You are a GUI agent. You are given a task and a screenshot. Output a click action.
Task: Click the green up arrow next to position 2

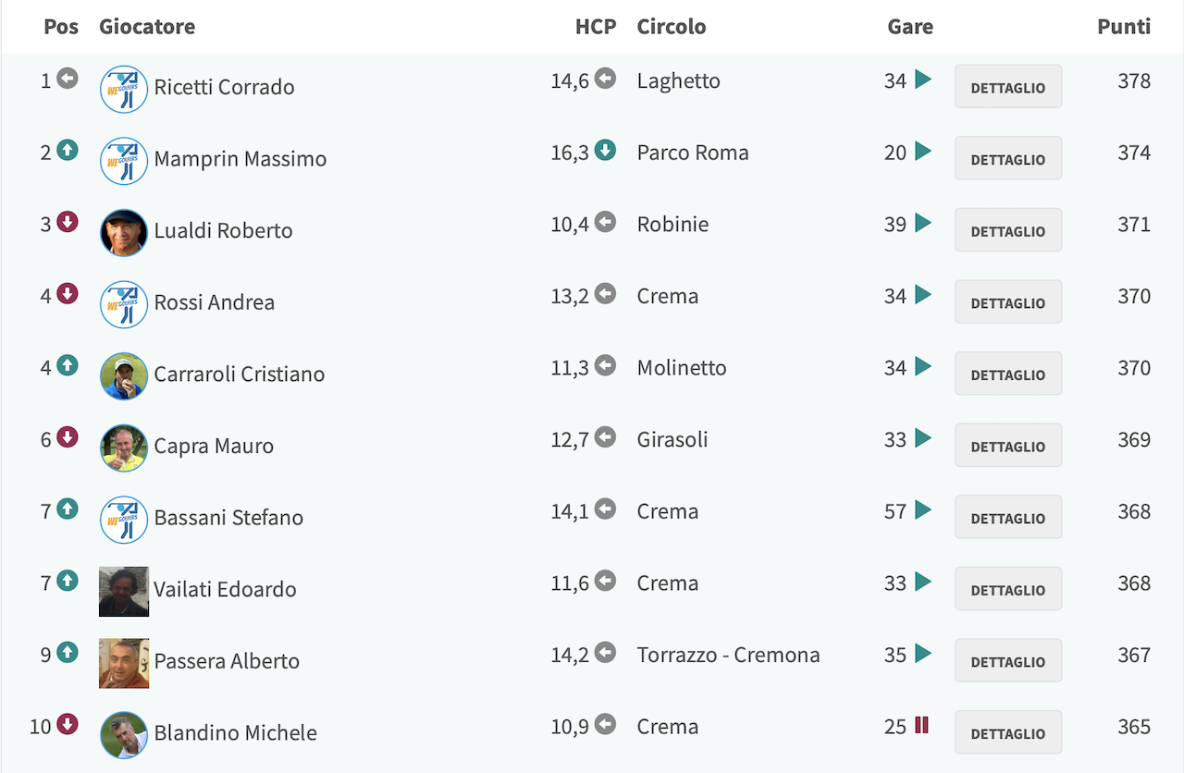[x=68, y=150]
